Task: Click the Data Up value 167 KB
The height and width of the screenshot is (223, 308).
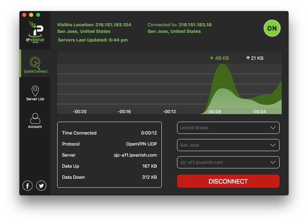Action: (149, 166)
